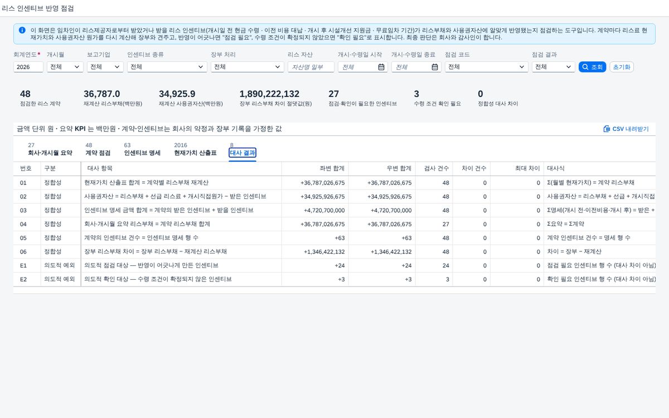Click the 48 점검한 리스 계약 KPI

pyautogui.click(x=40, y=98)
